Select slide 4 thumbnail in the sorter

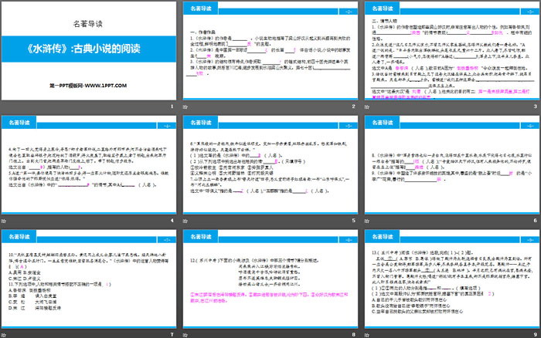point(89,165)
